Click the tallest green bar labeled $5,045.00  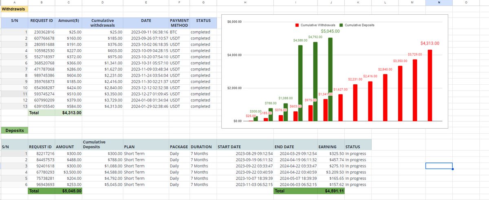point(330,79)
